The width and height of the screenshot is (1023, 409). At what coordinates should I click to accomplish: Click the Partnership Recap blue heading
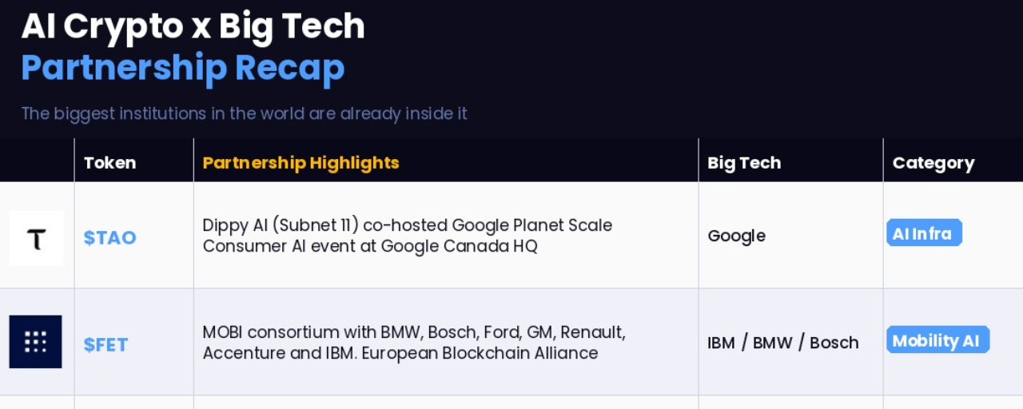click(x=182, y=69)
